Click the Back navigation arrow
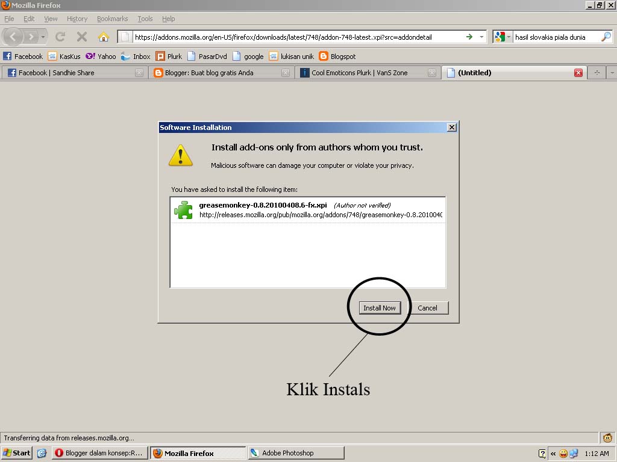Image resolution: width=617 pixels, height=462 pixels. 13,37
